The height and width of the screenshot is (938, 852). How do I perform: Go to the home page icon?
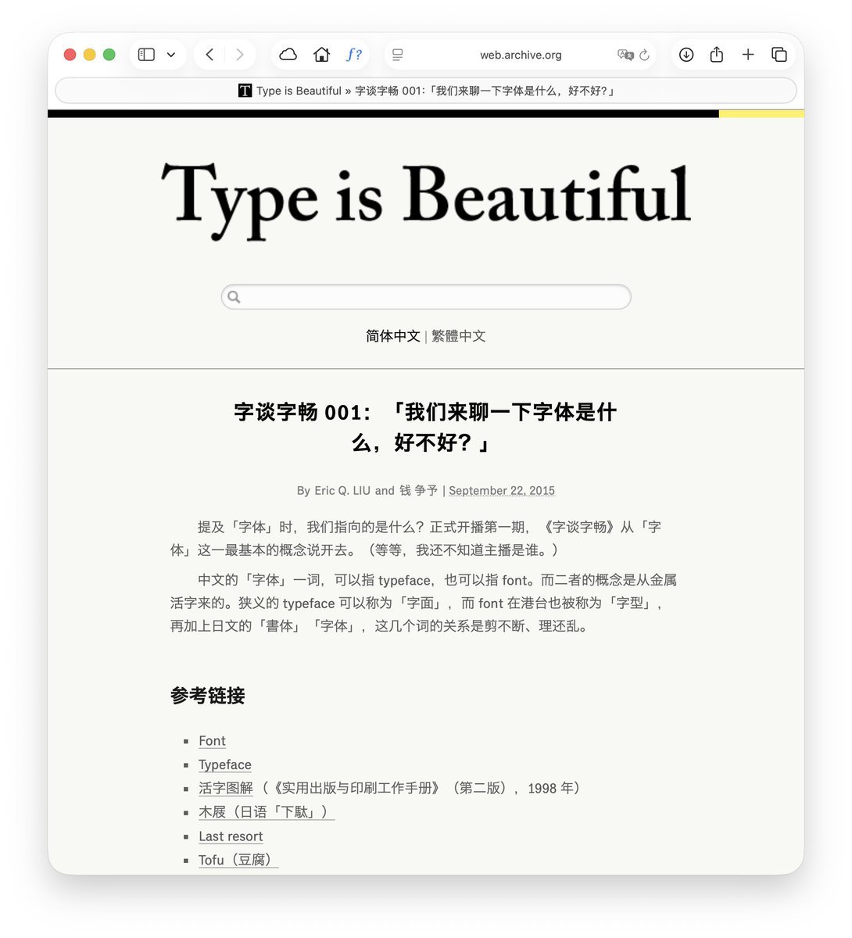click(321, 55)
